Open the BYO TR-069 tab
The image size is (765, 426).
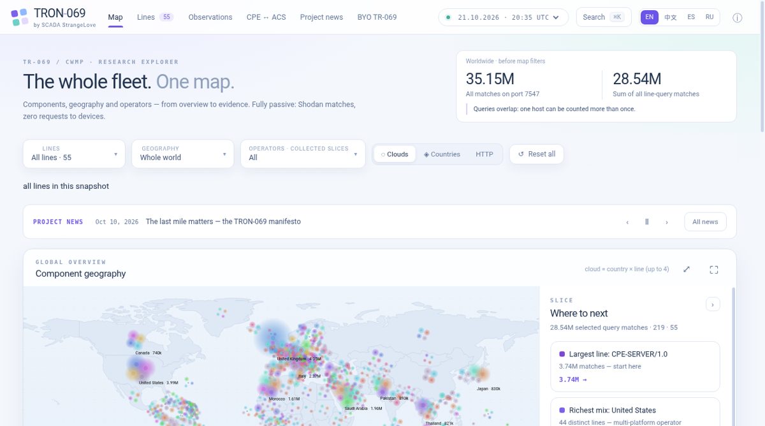point(377,17)
